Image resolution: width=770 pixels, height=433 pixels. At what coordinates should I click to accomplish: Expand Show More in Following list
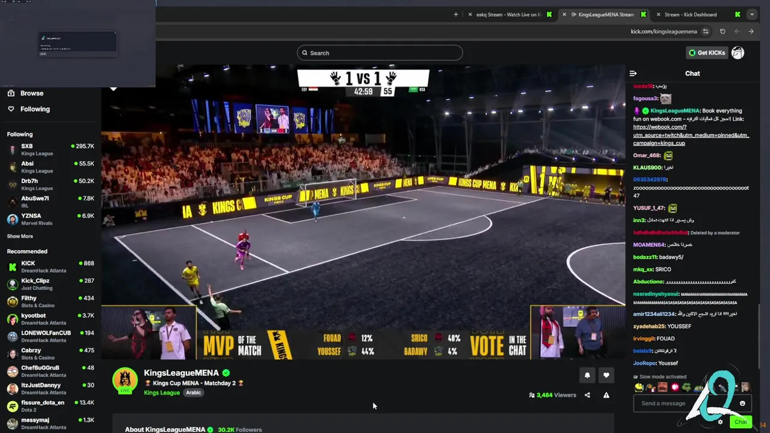pyautogui.click(x=20, y=236)
